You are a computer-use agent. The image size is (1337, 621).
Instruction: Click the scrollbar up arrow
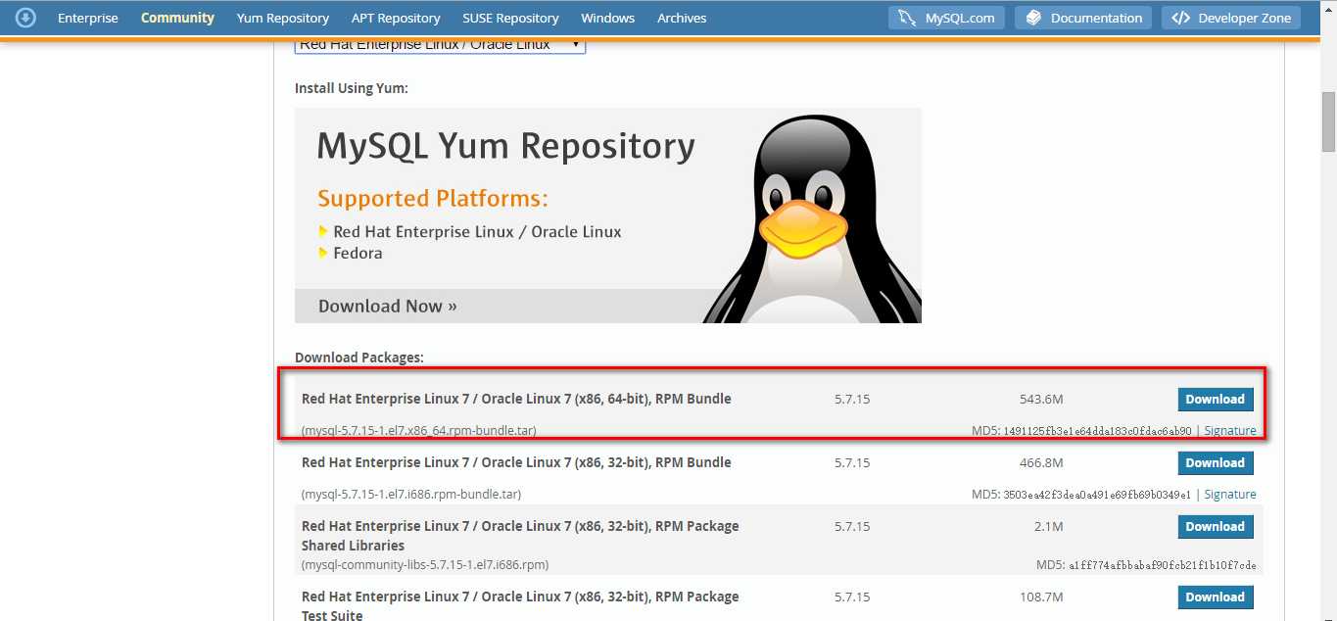coord(1328,8)
